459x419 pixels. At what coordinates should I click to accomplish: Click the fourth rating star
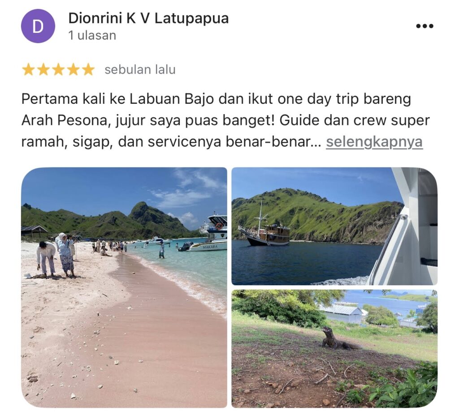pos(73,70)
